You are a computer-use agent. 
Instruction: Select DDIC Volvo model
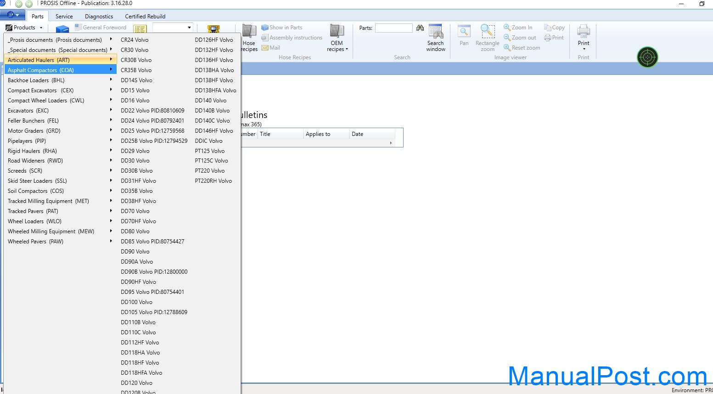coord(208,141)
